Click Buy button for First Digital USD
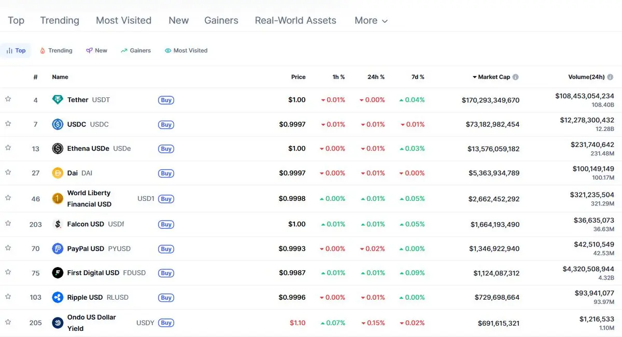This screenshot has height=337, width=622. [166, 273]
